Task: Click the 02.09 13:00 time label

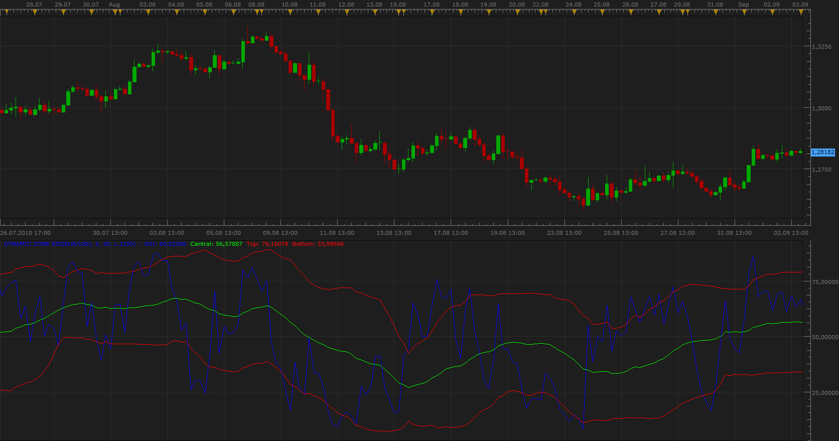Action: pyautogui.click(x=791, y=233)
